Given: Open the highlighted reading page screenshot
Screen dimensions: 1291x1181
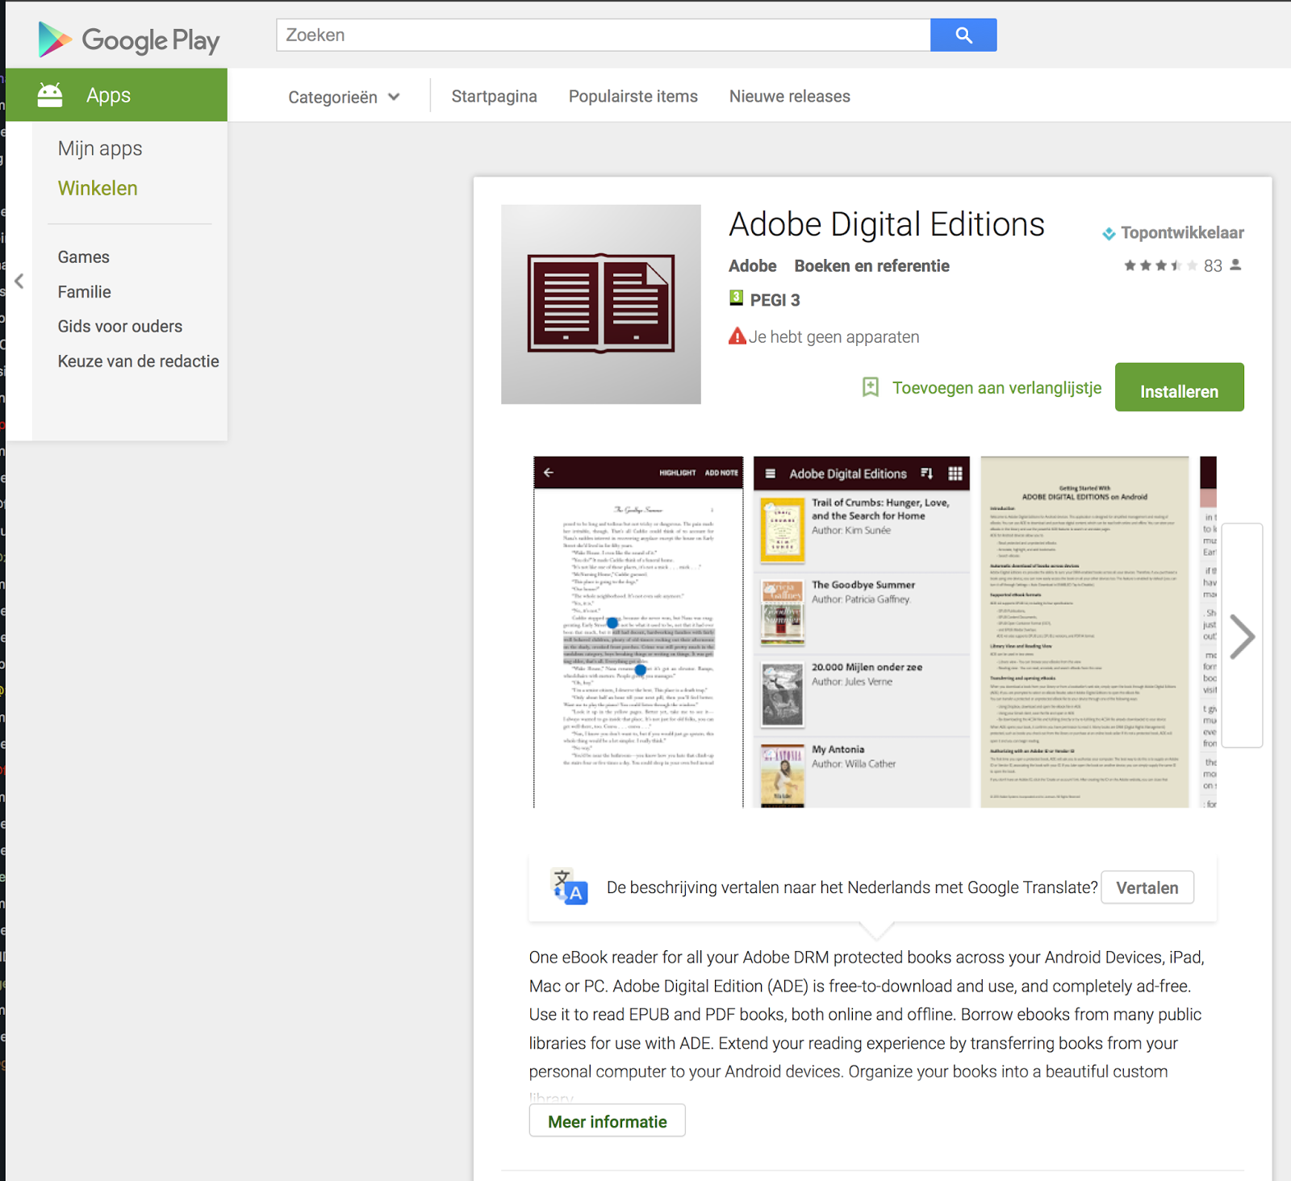Looking at the screenshot, I should (638, 632).
